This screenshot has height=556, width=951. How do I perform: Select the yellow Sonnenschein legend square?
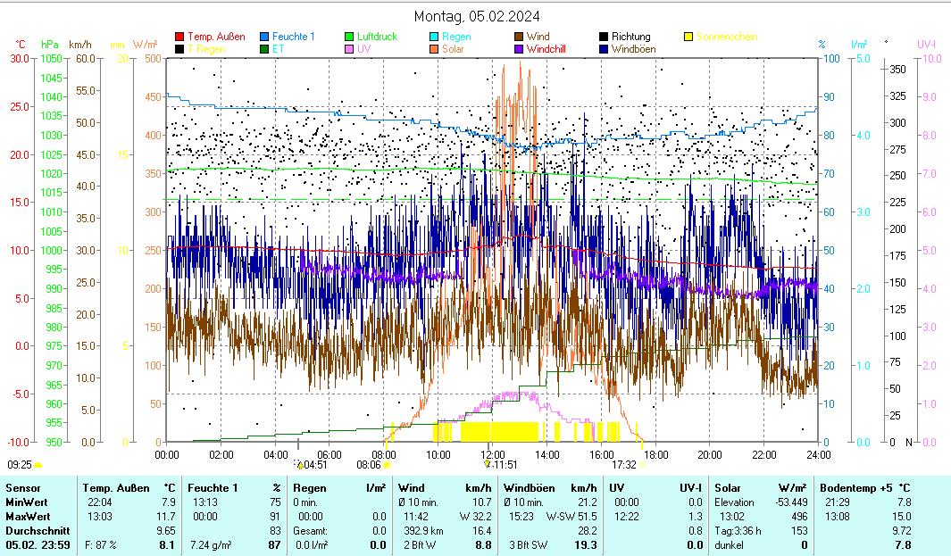coord(688,37)
